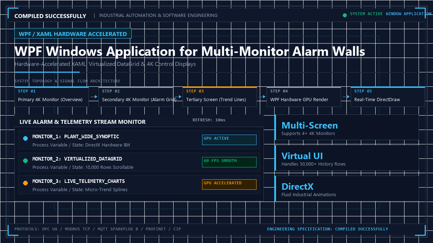
Task: Click the COMPILED SUCCESSFULLY header label
Action: [50, 16]
